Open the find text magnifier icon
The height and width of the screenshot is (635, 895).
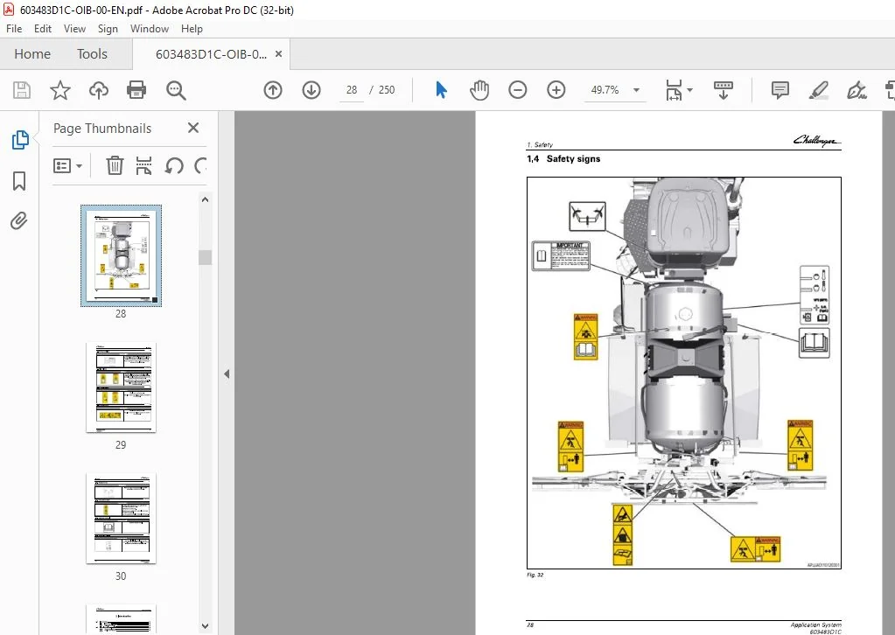coord(176,90)
